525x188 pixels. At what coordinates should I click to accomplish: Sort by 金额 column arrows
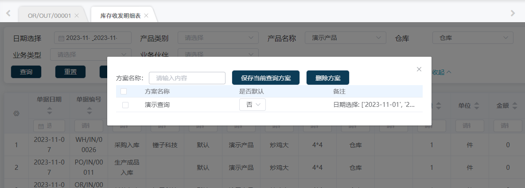(515, 106)
